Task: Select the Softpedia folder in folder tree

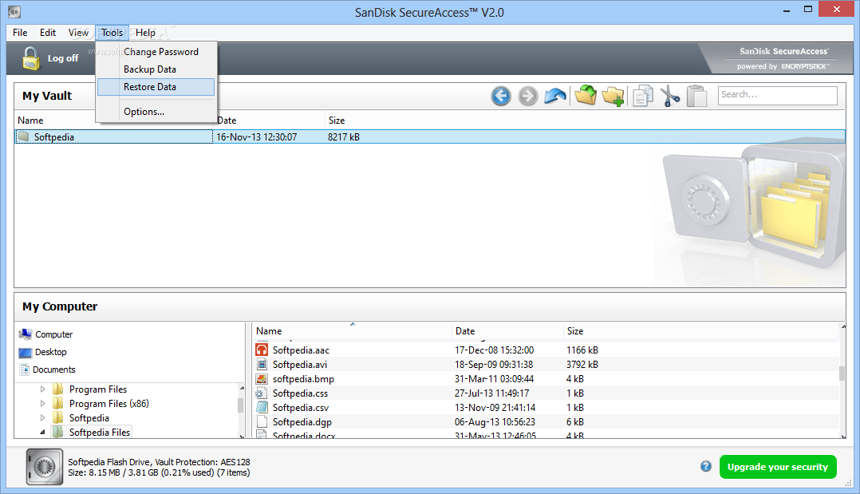Action: [x=89, y=417]
